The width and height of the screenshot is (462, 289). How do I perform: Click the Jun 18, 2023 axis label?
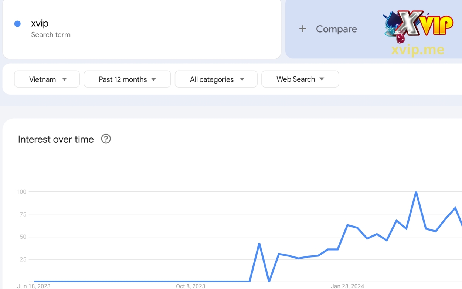[x=34, y=286]
